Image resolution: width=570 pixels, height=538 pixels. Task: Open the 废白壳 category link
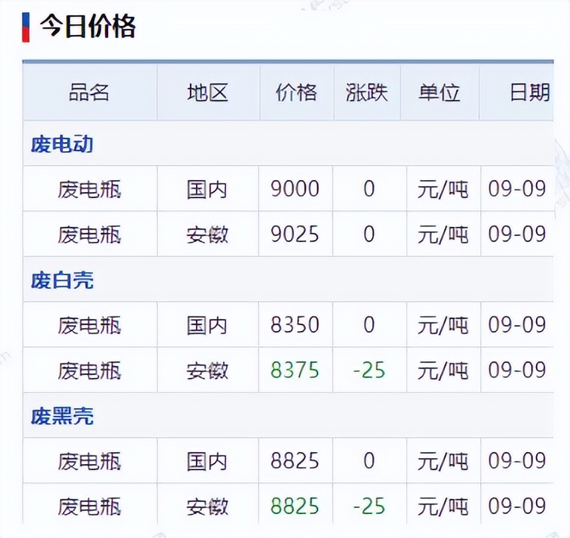[x=61, y=280]
